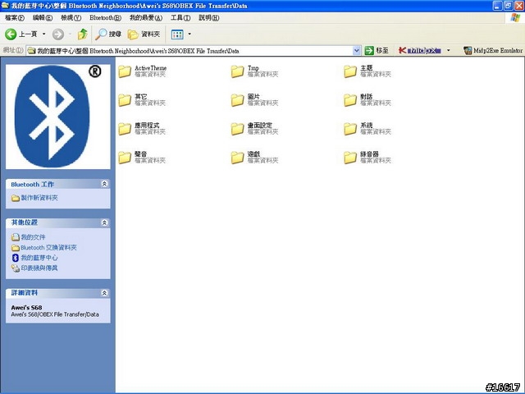Viewport: 525px width, 394px height.
Task: Click the title bar folder icon
Action: click(x=5, y=6)
